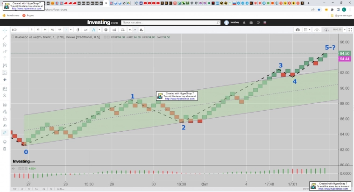Redo the chart action
Image resolution: width=354 pixels, height=192 pixels.
pyautogui.click(x=135, y=30)
